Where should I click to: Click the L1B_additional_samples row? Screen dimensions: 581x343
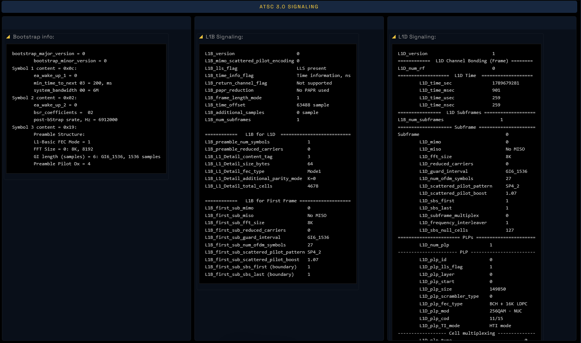pyautogui.click(x=262, y=112)
